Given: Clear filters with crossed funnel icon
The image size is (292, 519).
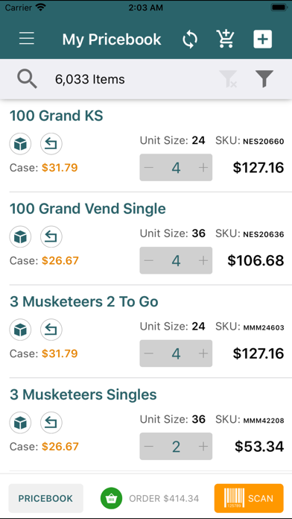Looking at the screenshot, I should 229,79.
